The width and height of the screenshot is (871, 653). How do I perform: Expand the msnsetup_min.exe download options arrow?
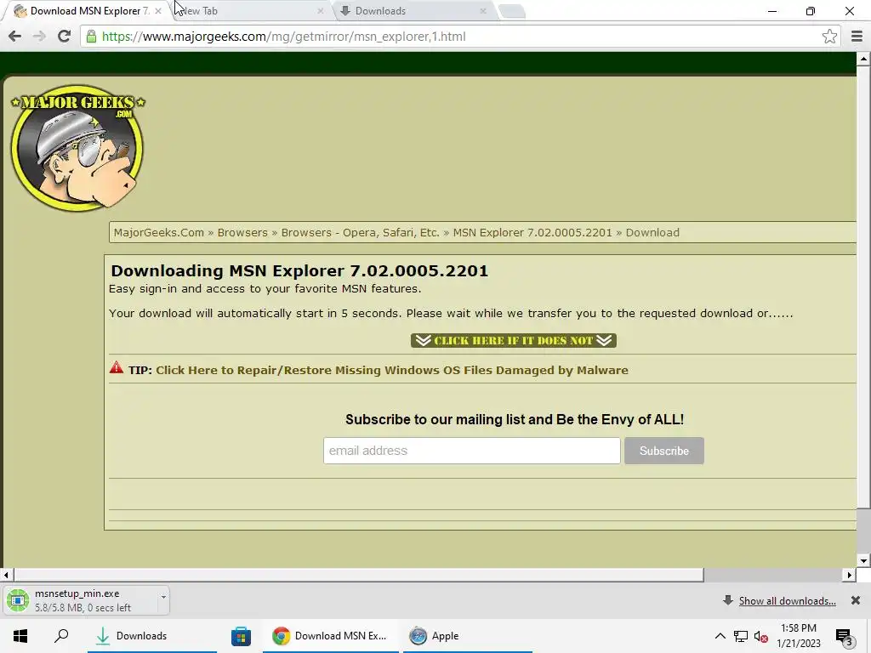tap(163, 597)
